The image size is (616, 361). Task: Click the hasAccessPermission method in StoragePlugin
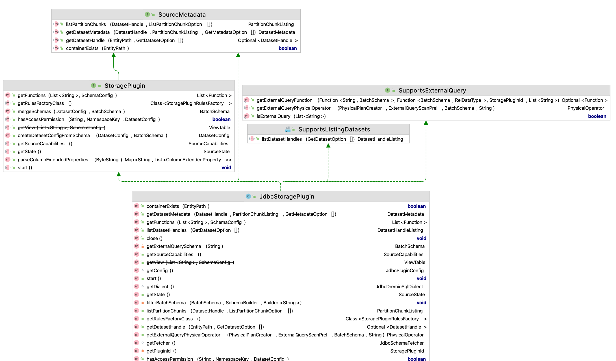coord(119,119)
